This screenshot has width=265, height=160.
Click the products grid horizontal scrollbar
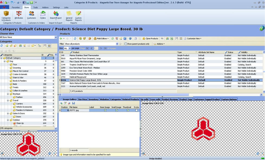pos(125,95)
